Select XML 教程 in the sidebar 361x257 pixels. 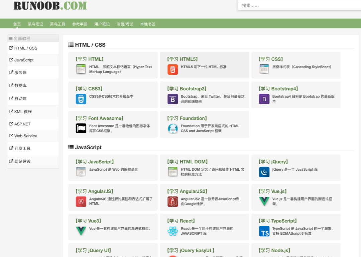33,112
